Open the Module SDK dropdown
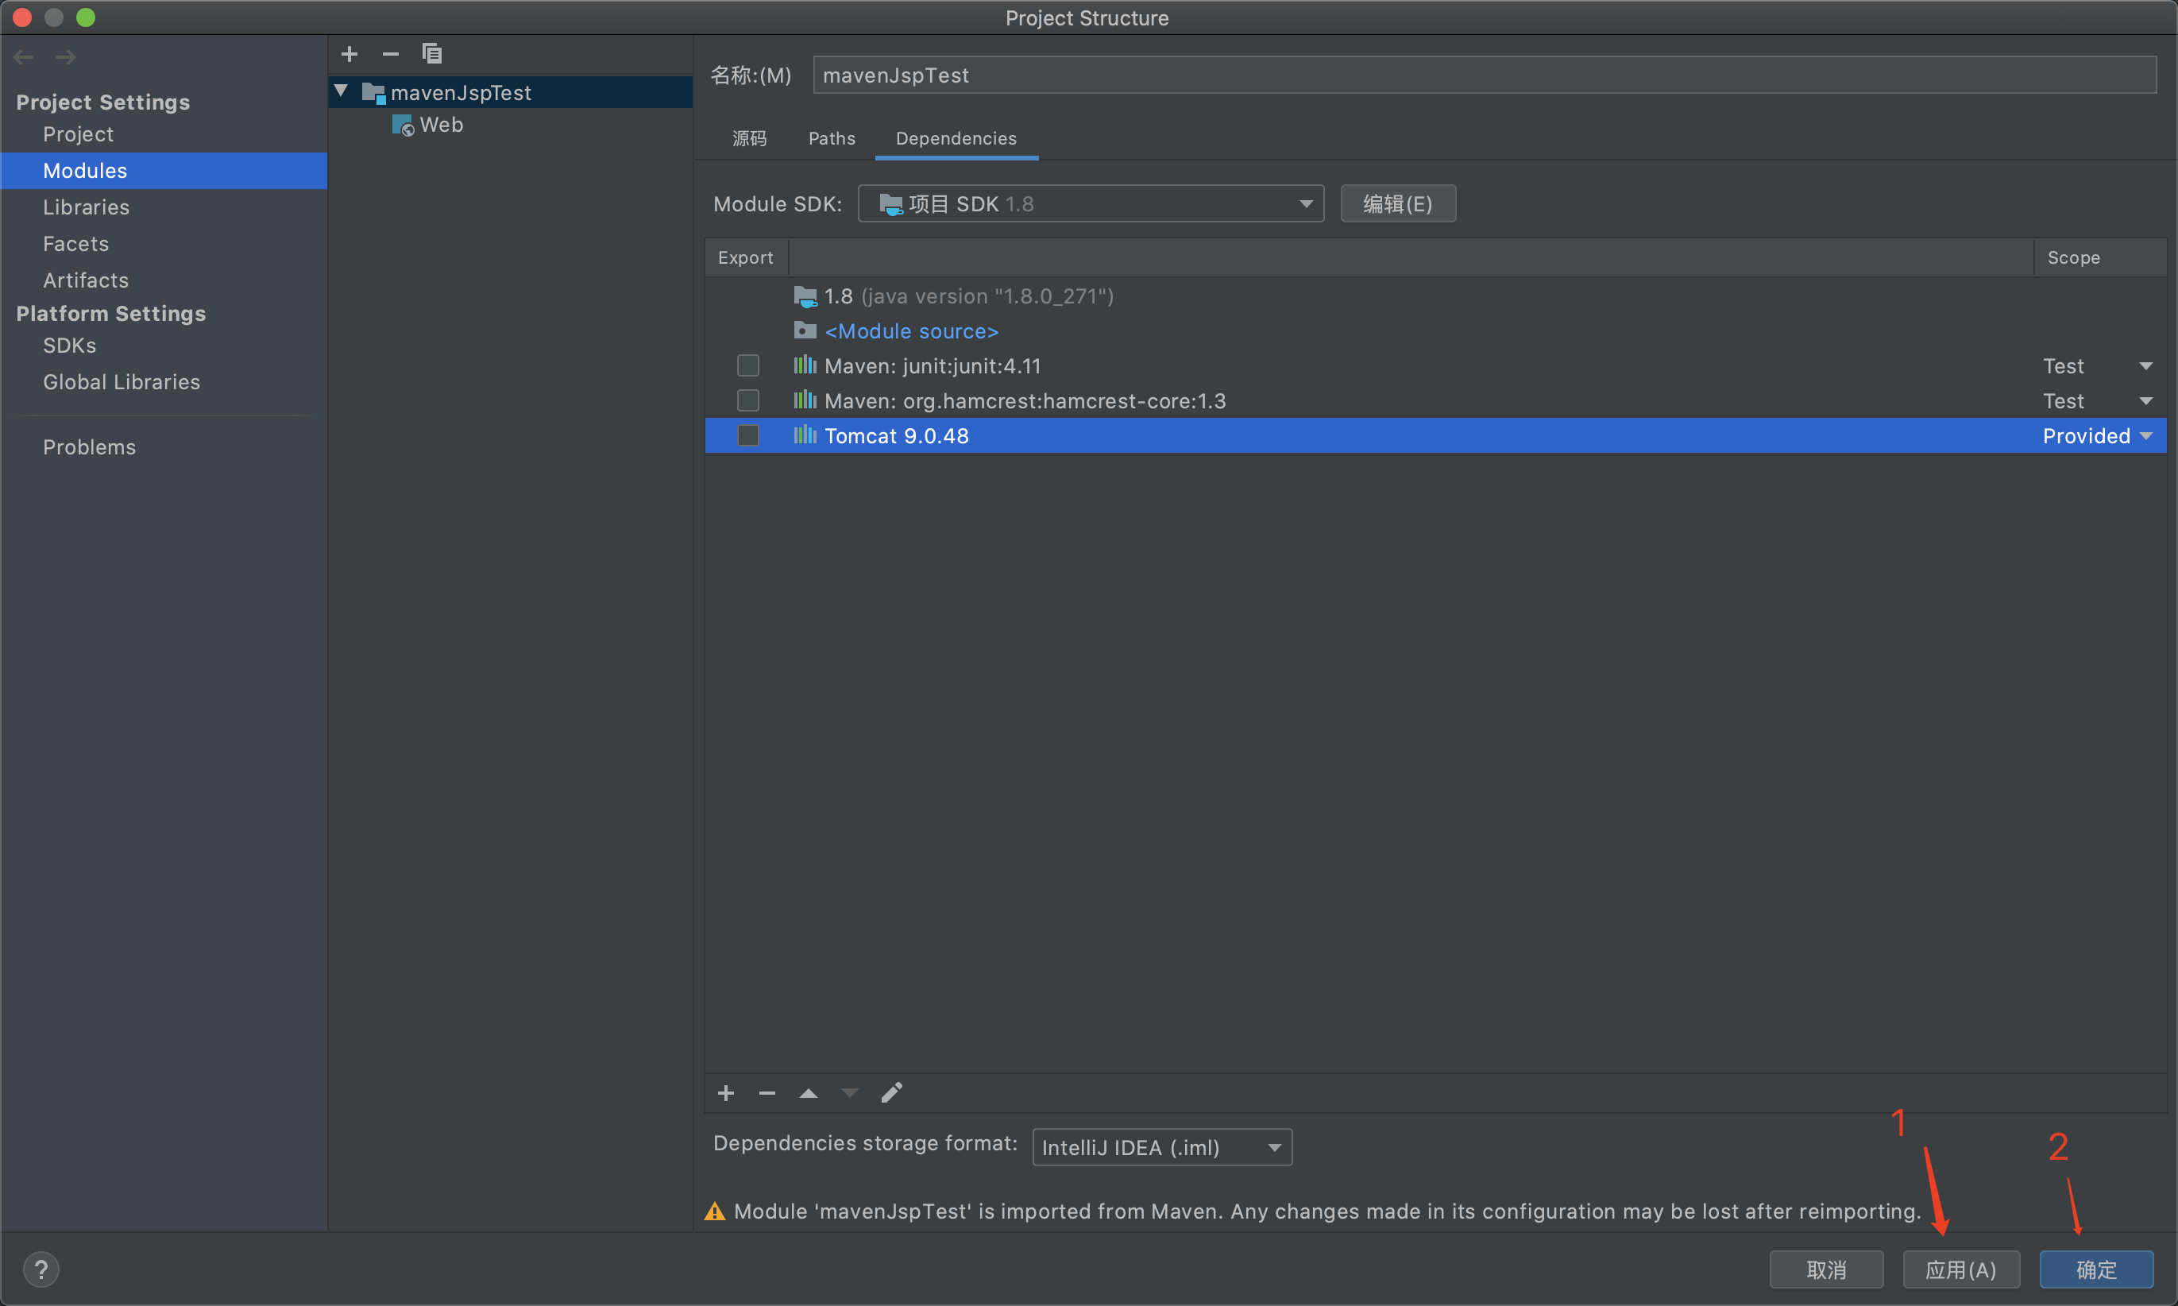The height and width of the screenshot is (1306, 2178). click(1091, 204)
